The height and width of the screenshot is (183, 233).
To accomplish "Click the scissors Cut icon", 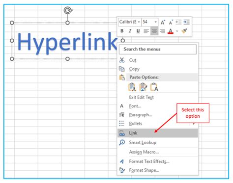I will tap(122, 60).
